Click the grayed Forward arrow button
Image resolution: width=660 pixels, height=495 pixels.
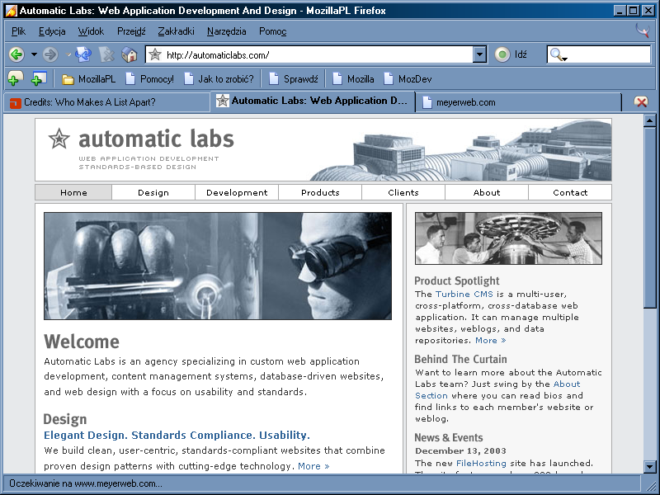50,54
